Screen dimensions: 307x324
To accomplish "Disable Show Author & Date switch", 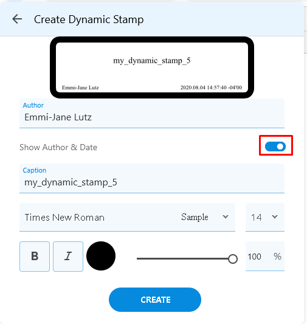I will coord(275,146).
